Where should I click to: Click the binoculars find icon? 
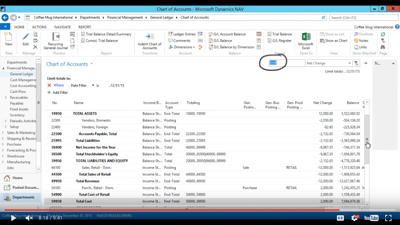tap(383, 47)
